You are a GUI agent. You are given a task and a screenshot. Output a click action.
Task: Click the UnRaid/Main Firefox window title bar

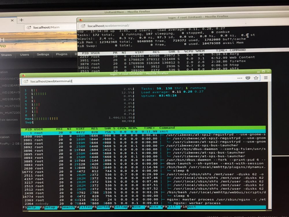point(127,12)
